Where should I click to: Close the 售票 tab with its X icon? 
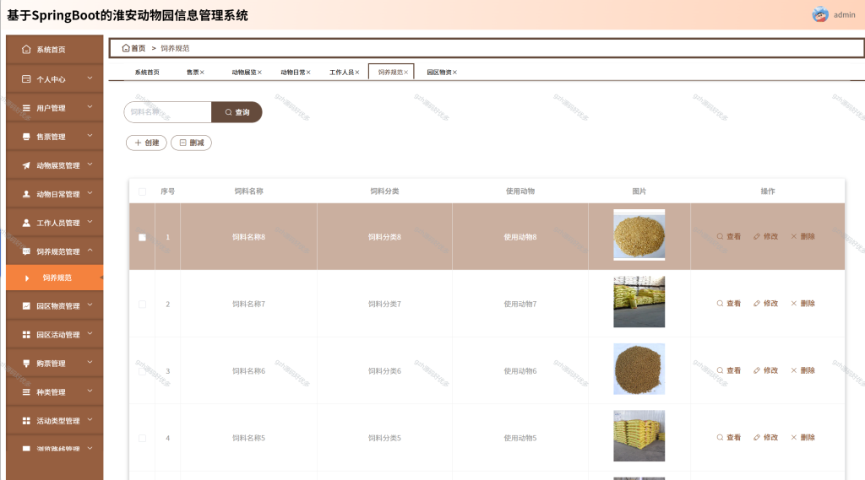click(x=202, y=73)
